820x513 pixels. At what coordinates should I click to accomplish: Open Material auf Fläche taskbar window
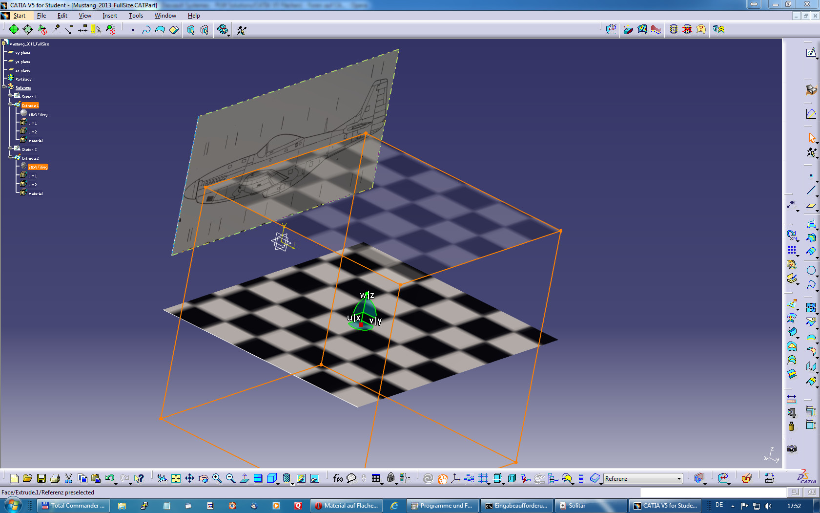[x=347, y=506]
